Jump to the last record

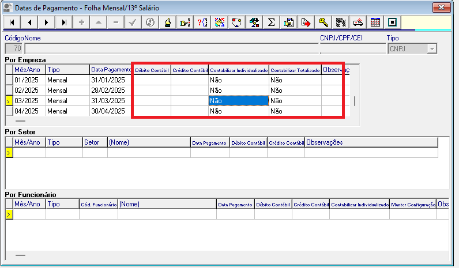tap(64, 22)
